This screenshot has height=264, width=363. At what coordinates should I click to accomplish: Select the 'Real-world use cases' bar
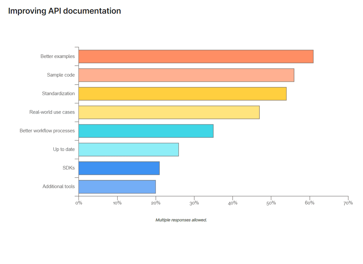pos(169,112)
